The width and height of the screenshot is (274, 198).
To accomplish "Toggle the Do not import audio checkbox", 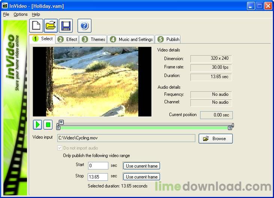I will coord(59,148).
